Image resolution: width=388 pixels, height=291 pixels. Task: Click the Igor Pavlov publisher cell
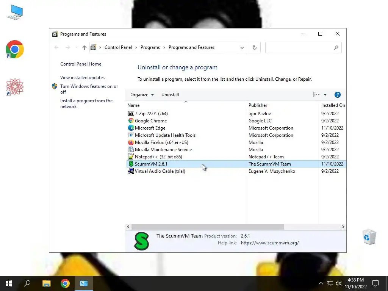point(260,113)
